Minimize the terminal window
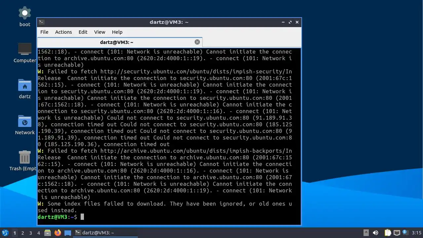This screenshot has width=423, height=238. (283, 22)
